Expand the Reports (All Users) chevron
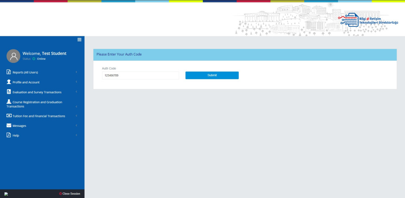This screenshot has width=405, height=198. [x=76, y=72]
